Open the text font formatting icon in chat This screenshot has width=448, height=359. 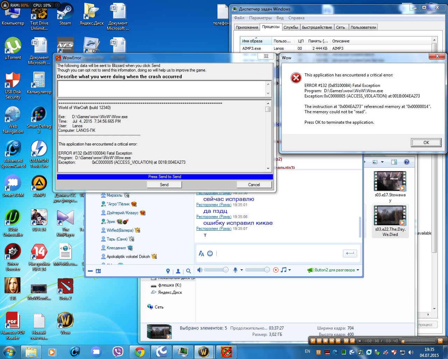click(201, 253)
